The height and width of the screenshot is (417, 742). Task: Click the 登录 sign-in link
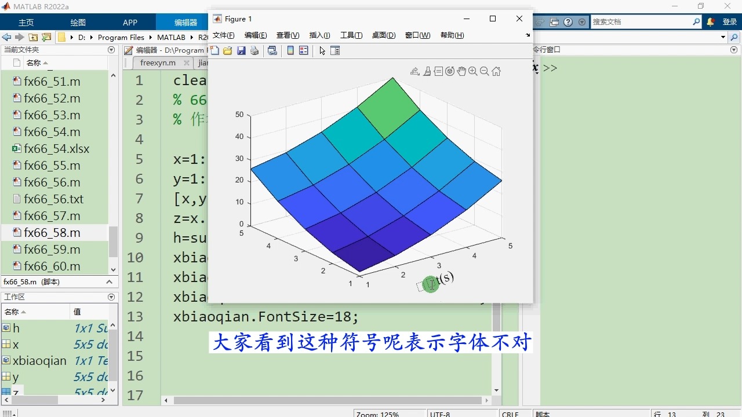tap(729, 21)
